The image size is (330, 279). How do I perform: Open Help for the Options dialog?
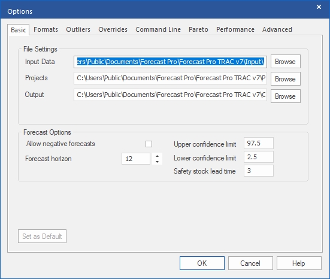coord(299,263)
